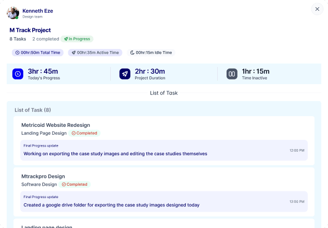Click the In Progress status badge
Viewport: 328px width, 228px height.
click(x=77, y=39)
